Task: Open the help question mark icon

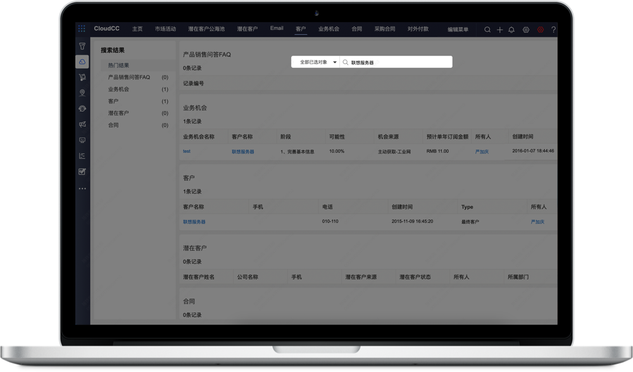Action: coord(553,29)
